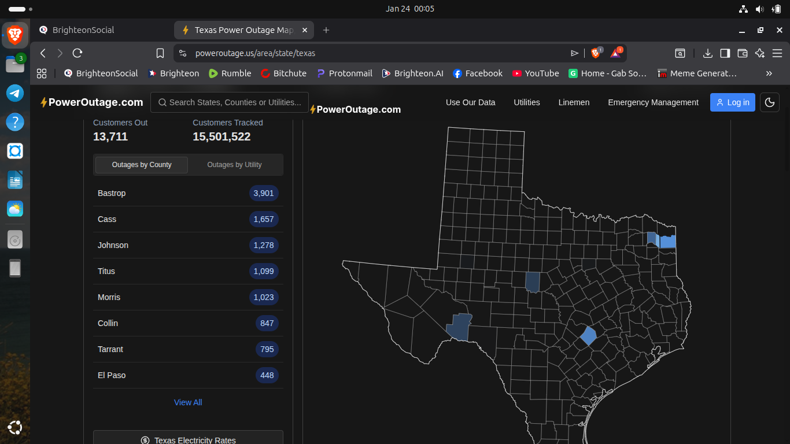Switch to Outages by Utility tab
The width and height of the screenshot is (790, 444).
click(234, 165)
